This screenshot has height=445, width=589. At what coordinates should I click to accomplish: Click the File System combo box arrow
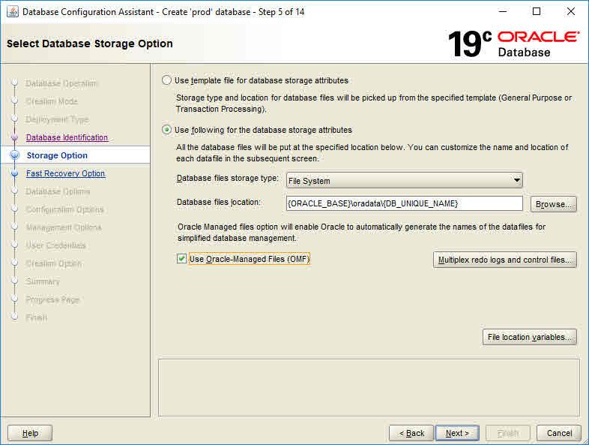516,180
